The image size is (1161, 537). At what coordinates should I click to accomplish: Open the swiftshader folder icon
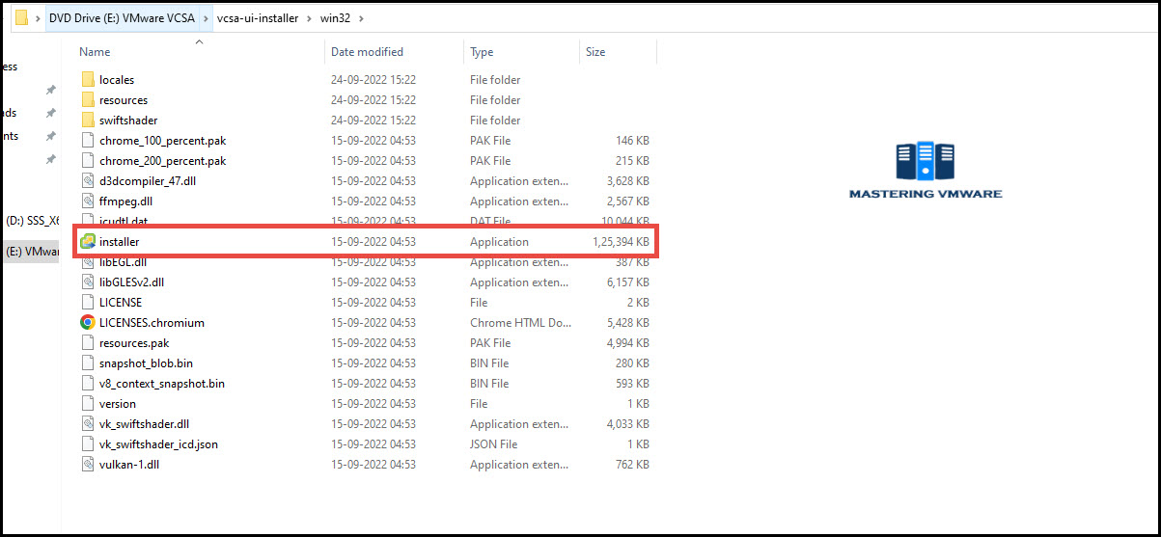click(88, 121)
